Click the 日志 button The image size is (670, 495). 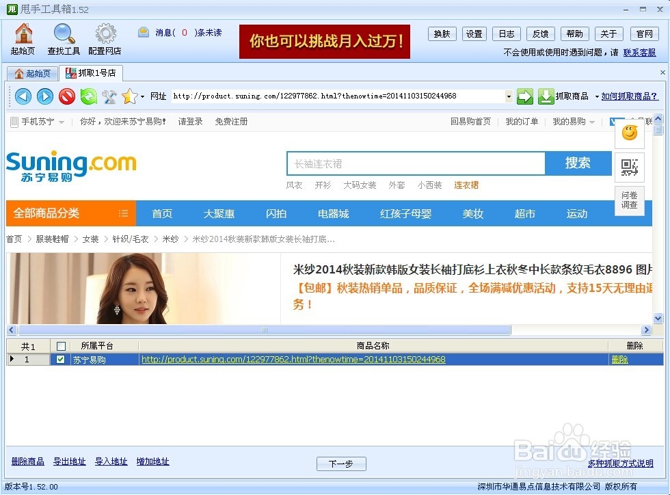[x=507, y=34]
